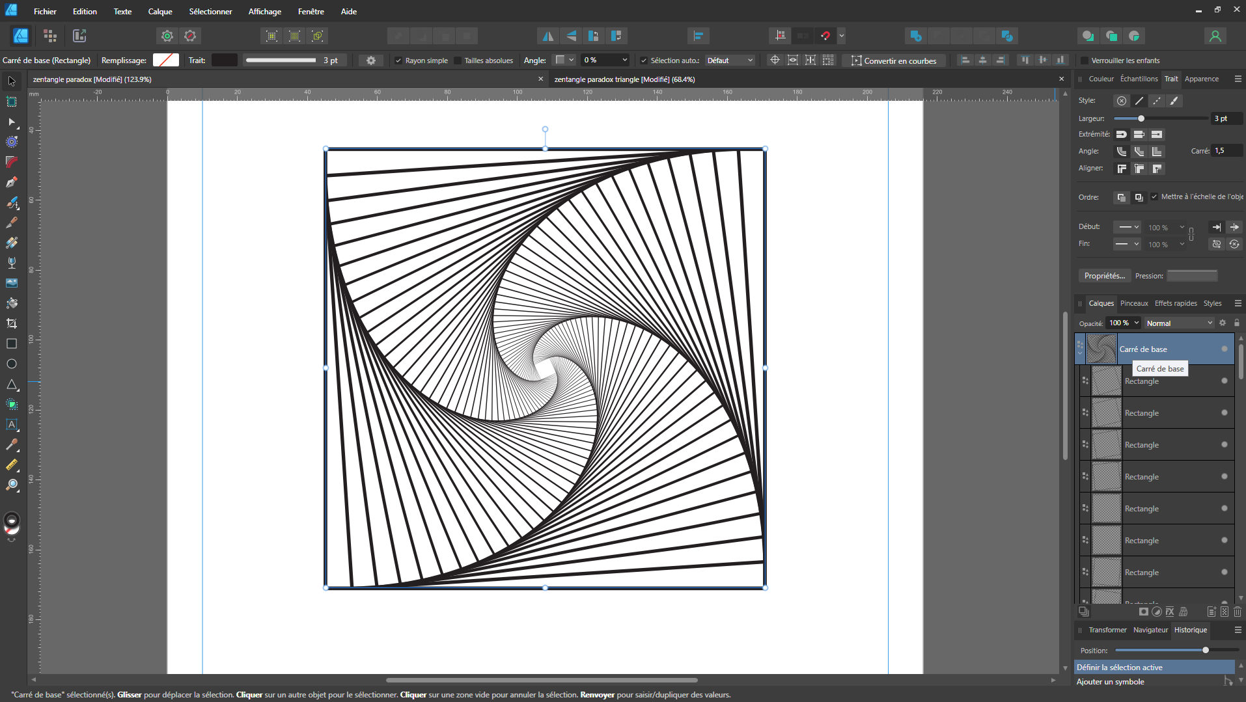Viewport: 1246px width, 702px height.
Task: Open the Normal blend mode dropdown
Action: (x=1179, y=323)
